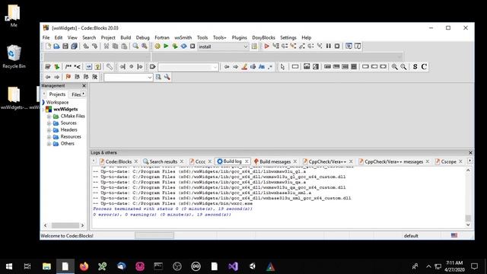The width and height of the screenshot is (487, 274).
Task: Click the Save file toolbar icon
Action: [x=65, y=46]
